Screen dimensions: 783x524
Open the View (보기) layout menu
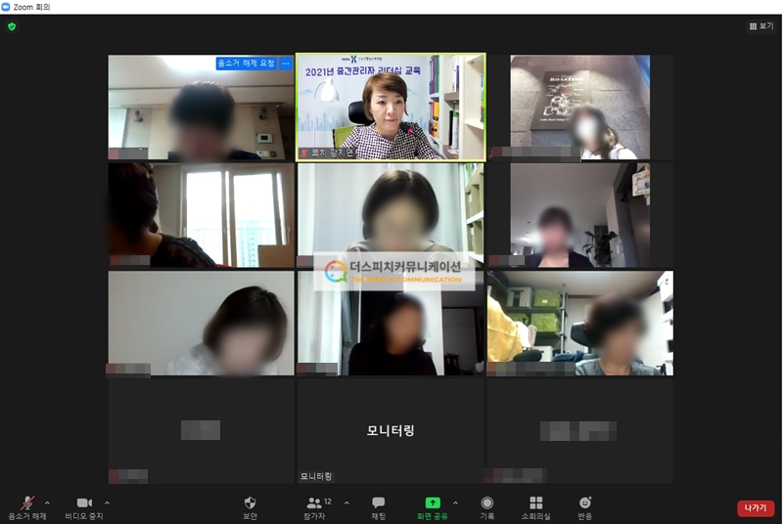(x=760, y=26)
